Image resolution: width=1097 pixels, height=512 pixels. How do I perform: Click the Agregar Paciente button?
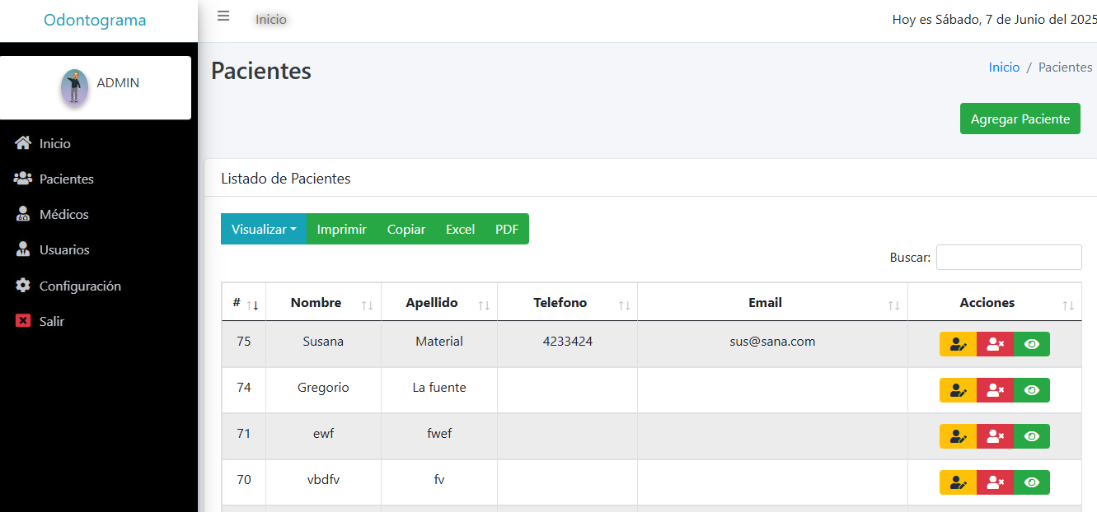pyautogui.click(x=1020, y=119)
